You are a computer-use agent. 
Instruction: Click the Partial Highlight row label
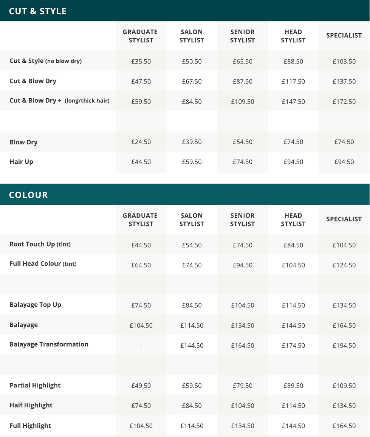35,386
